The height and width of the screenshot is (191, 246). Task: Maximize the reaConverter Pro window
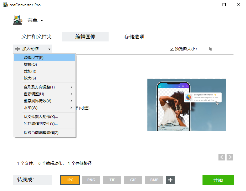[224, 5]
